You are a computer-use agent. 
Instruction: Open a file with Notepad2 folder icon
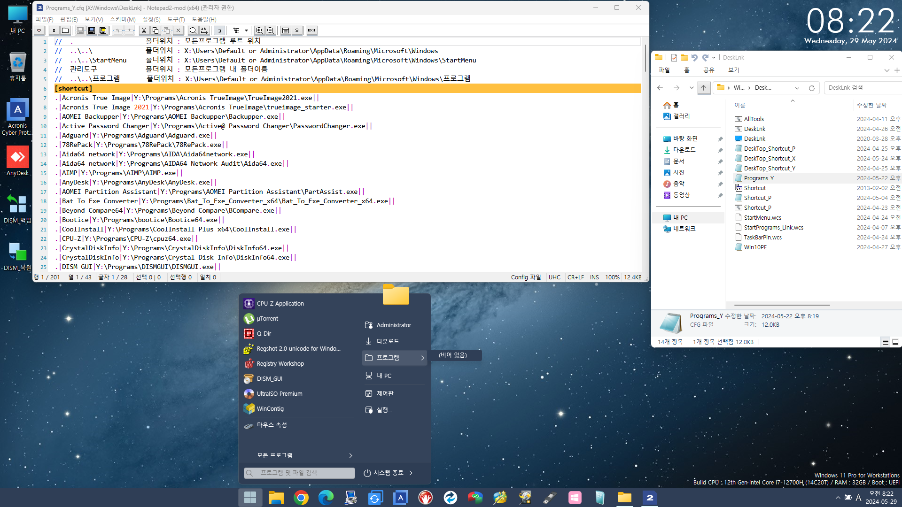(x=65, y=31)
